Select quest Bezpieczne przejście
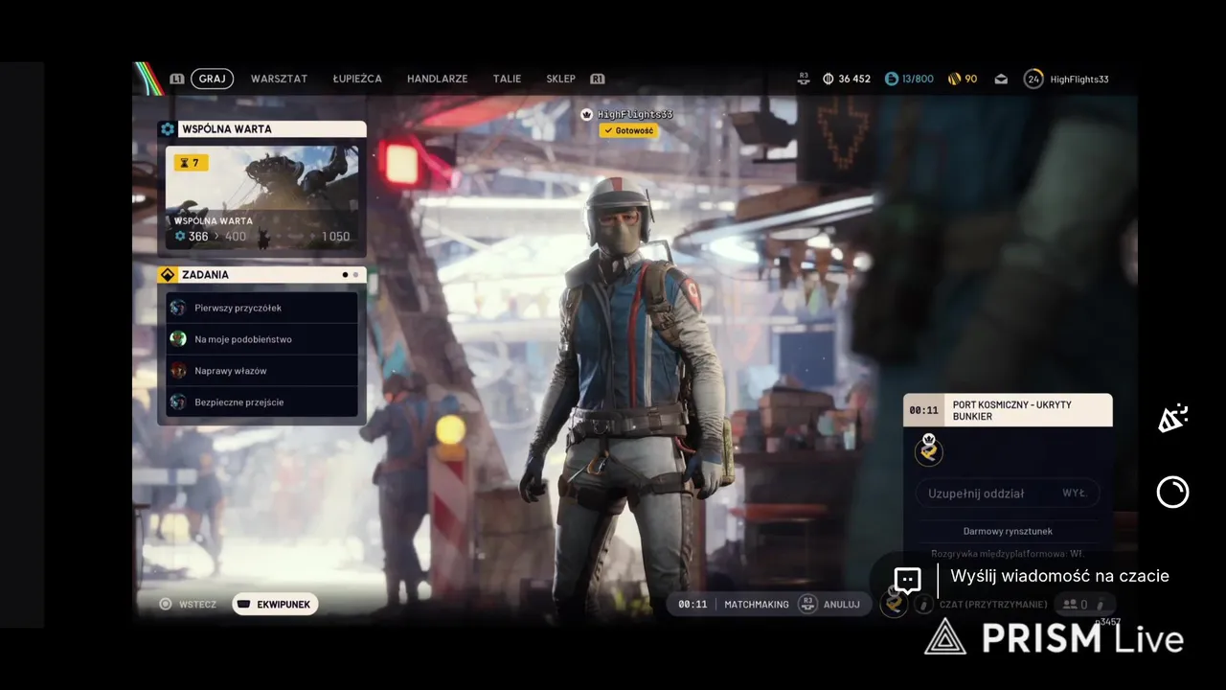The height and width of the screenshot is (690, 1226). [x=262, y=402]
